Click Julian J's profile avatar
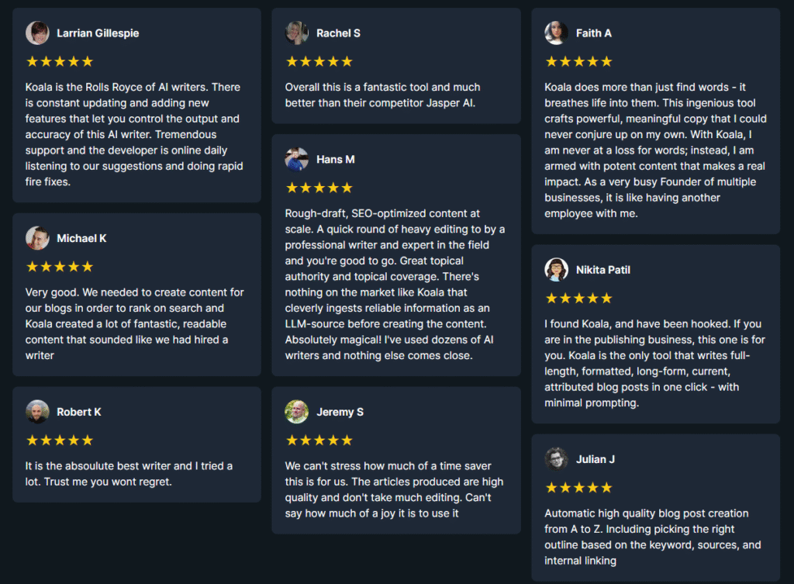Image resolution: width=794 pixels, height=584 pixels. (x=557, y=459)
